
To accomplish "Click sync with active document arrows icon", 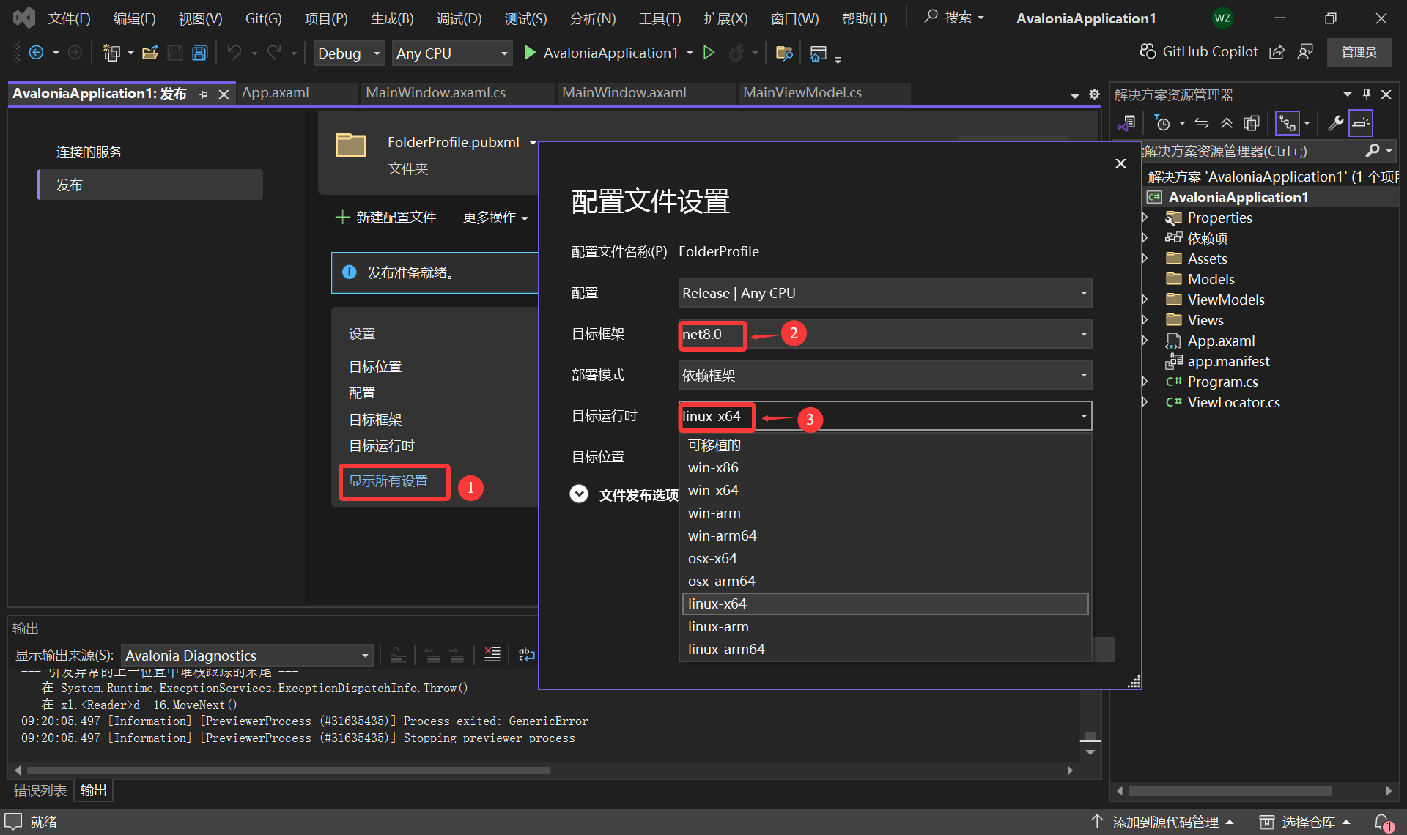I will tap(1202, 123).
